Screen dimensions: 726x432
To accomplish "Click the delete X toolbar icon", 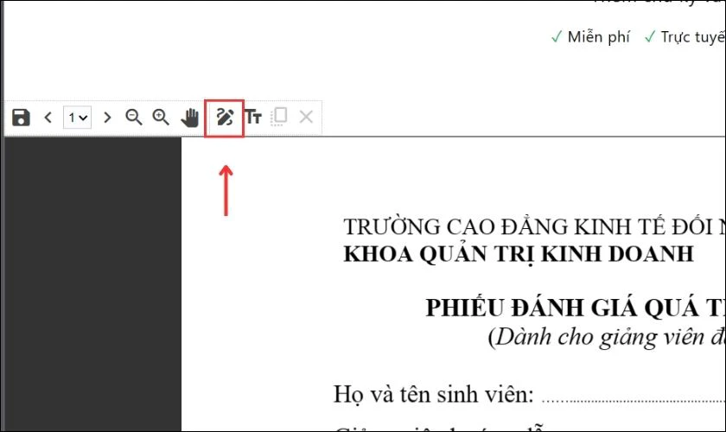I will tap(306, 117).
